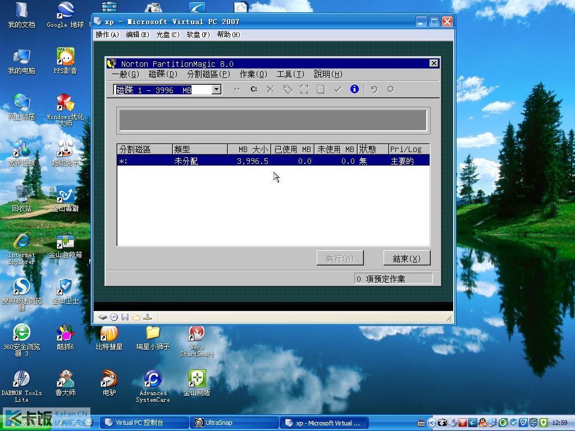The height and width of the screenshot is (431, 575).
Task: Select the 我的电脑 desktop icon
Action: [x=22, y=61]
